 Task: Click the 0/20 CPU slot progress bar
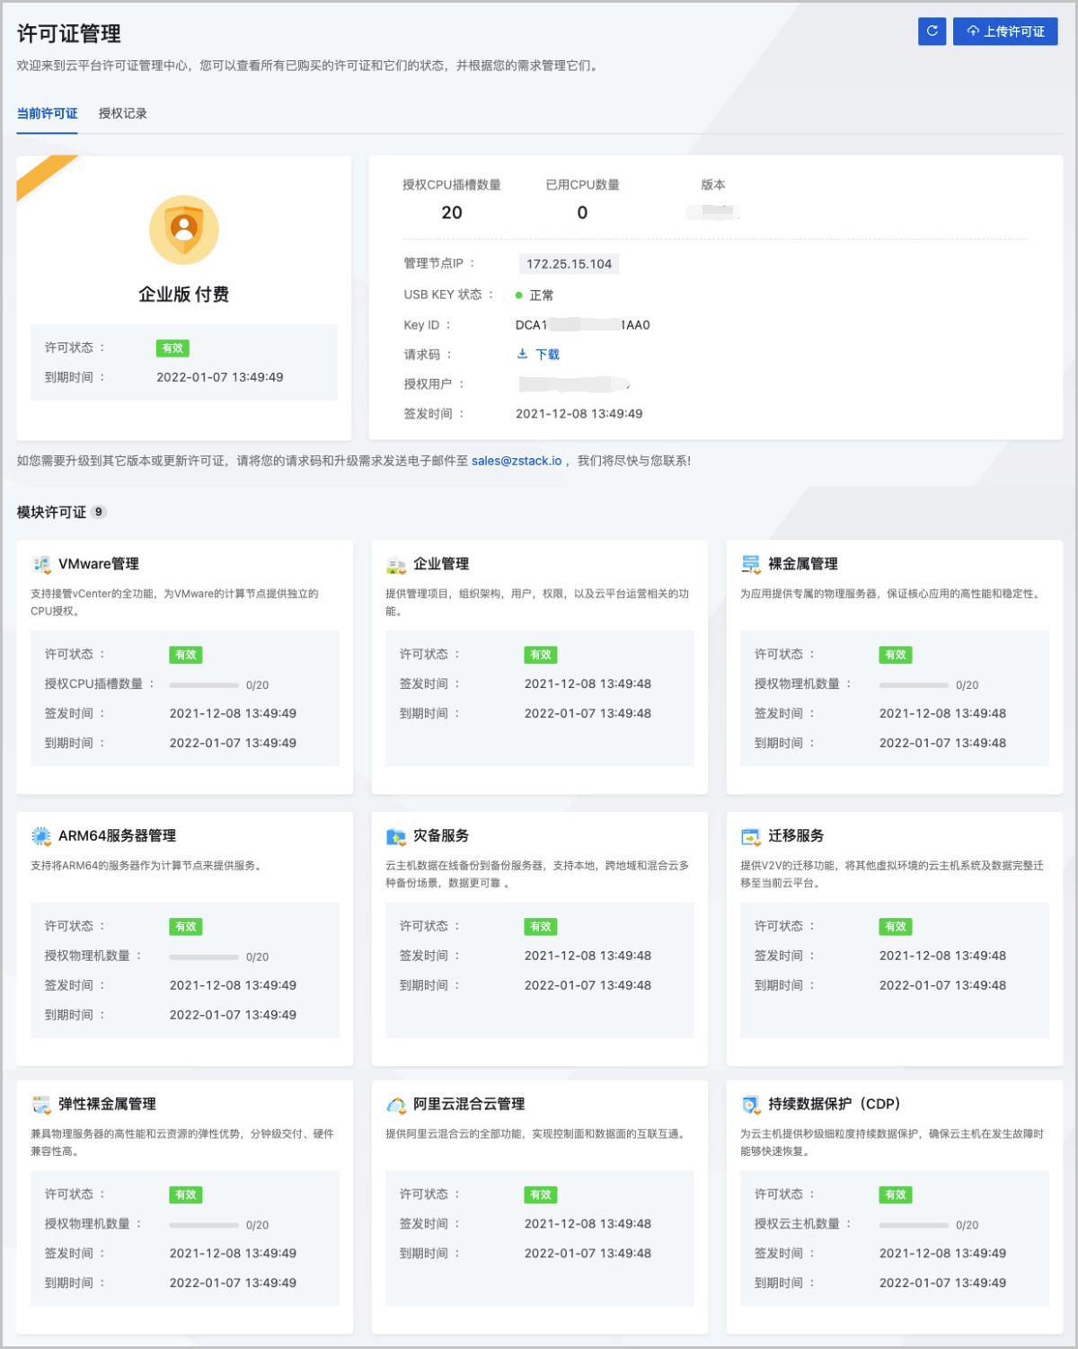coord(204,684)
